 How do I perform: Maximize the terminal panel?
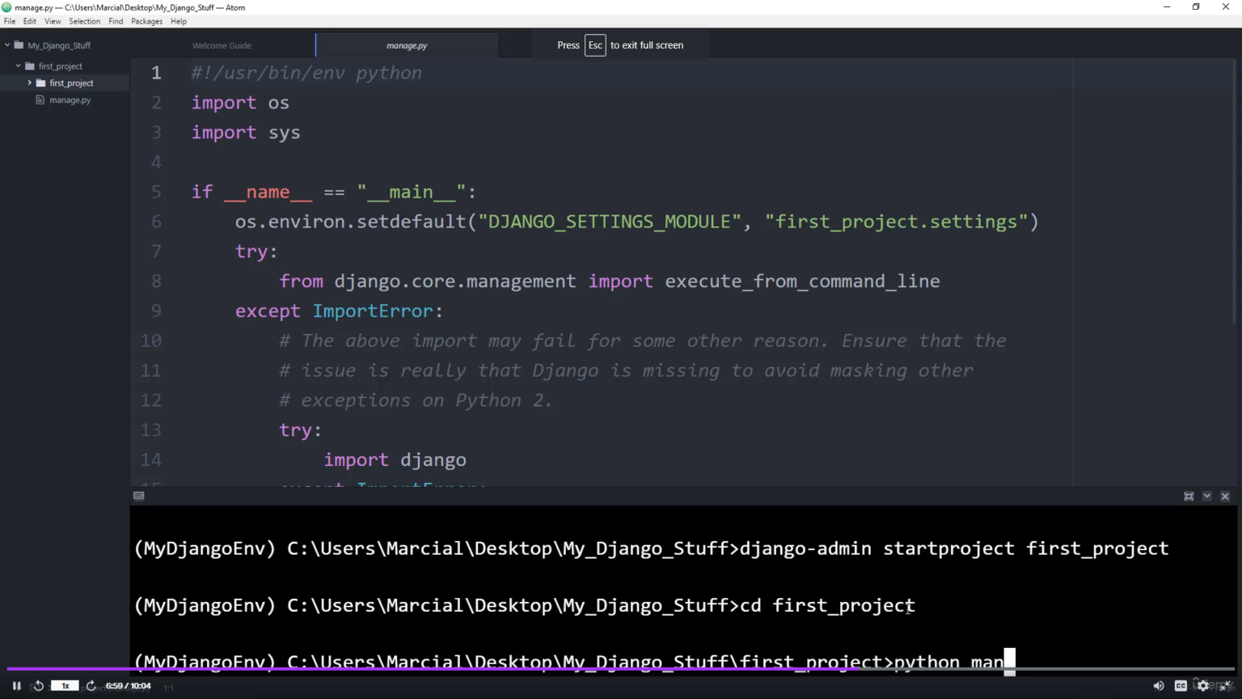(x=1189, y=496)
